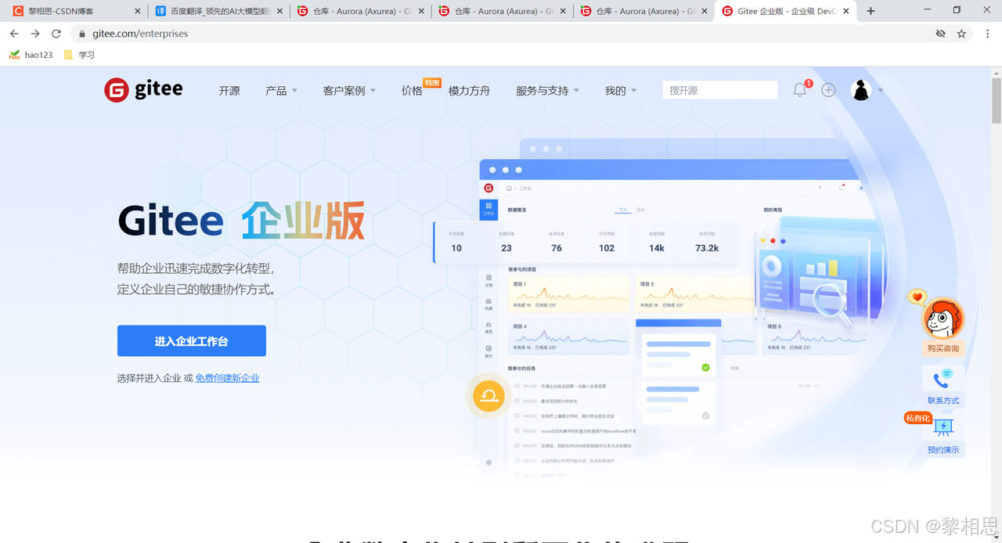
Task: Select the Gitee 企业版 tab
Action: 785,11
